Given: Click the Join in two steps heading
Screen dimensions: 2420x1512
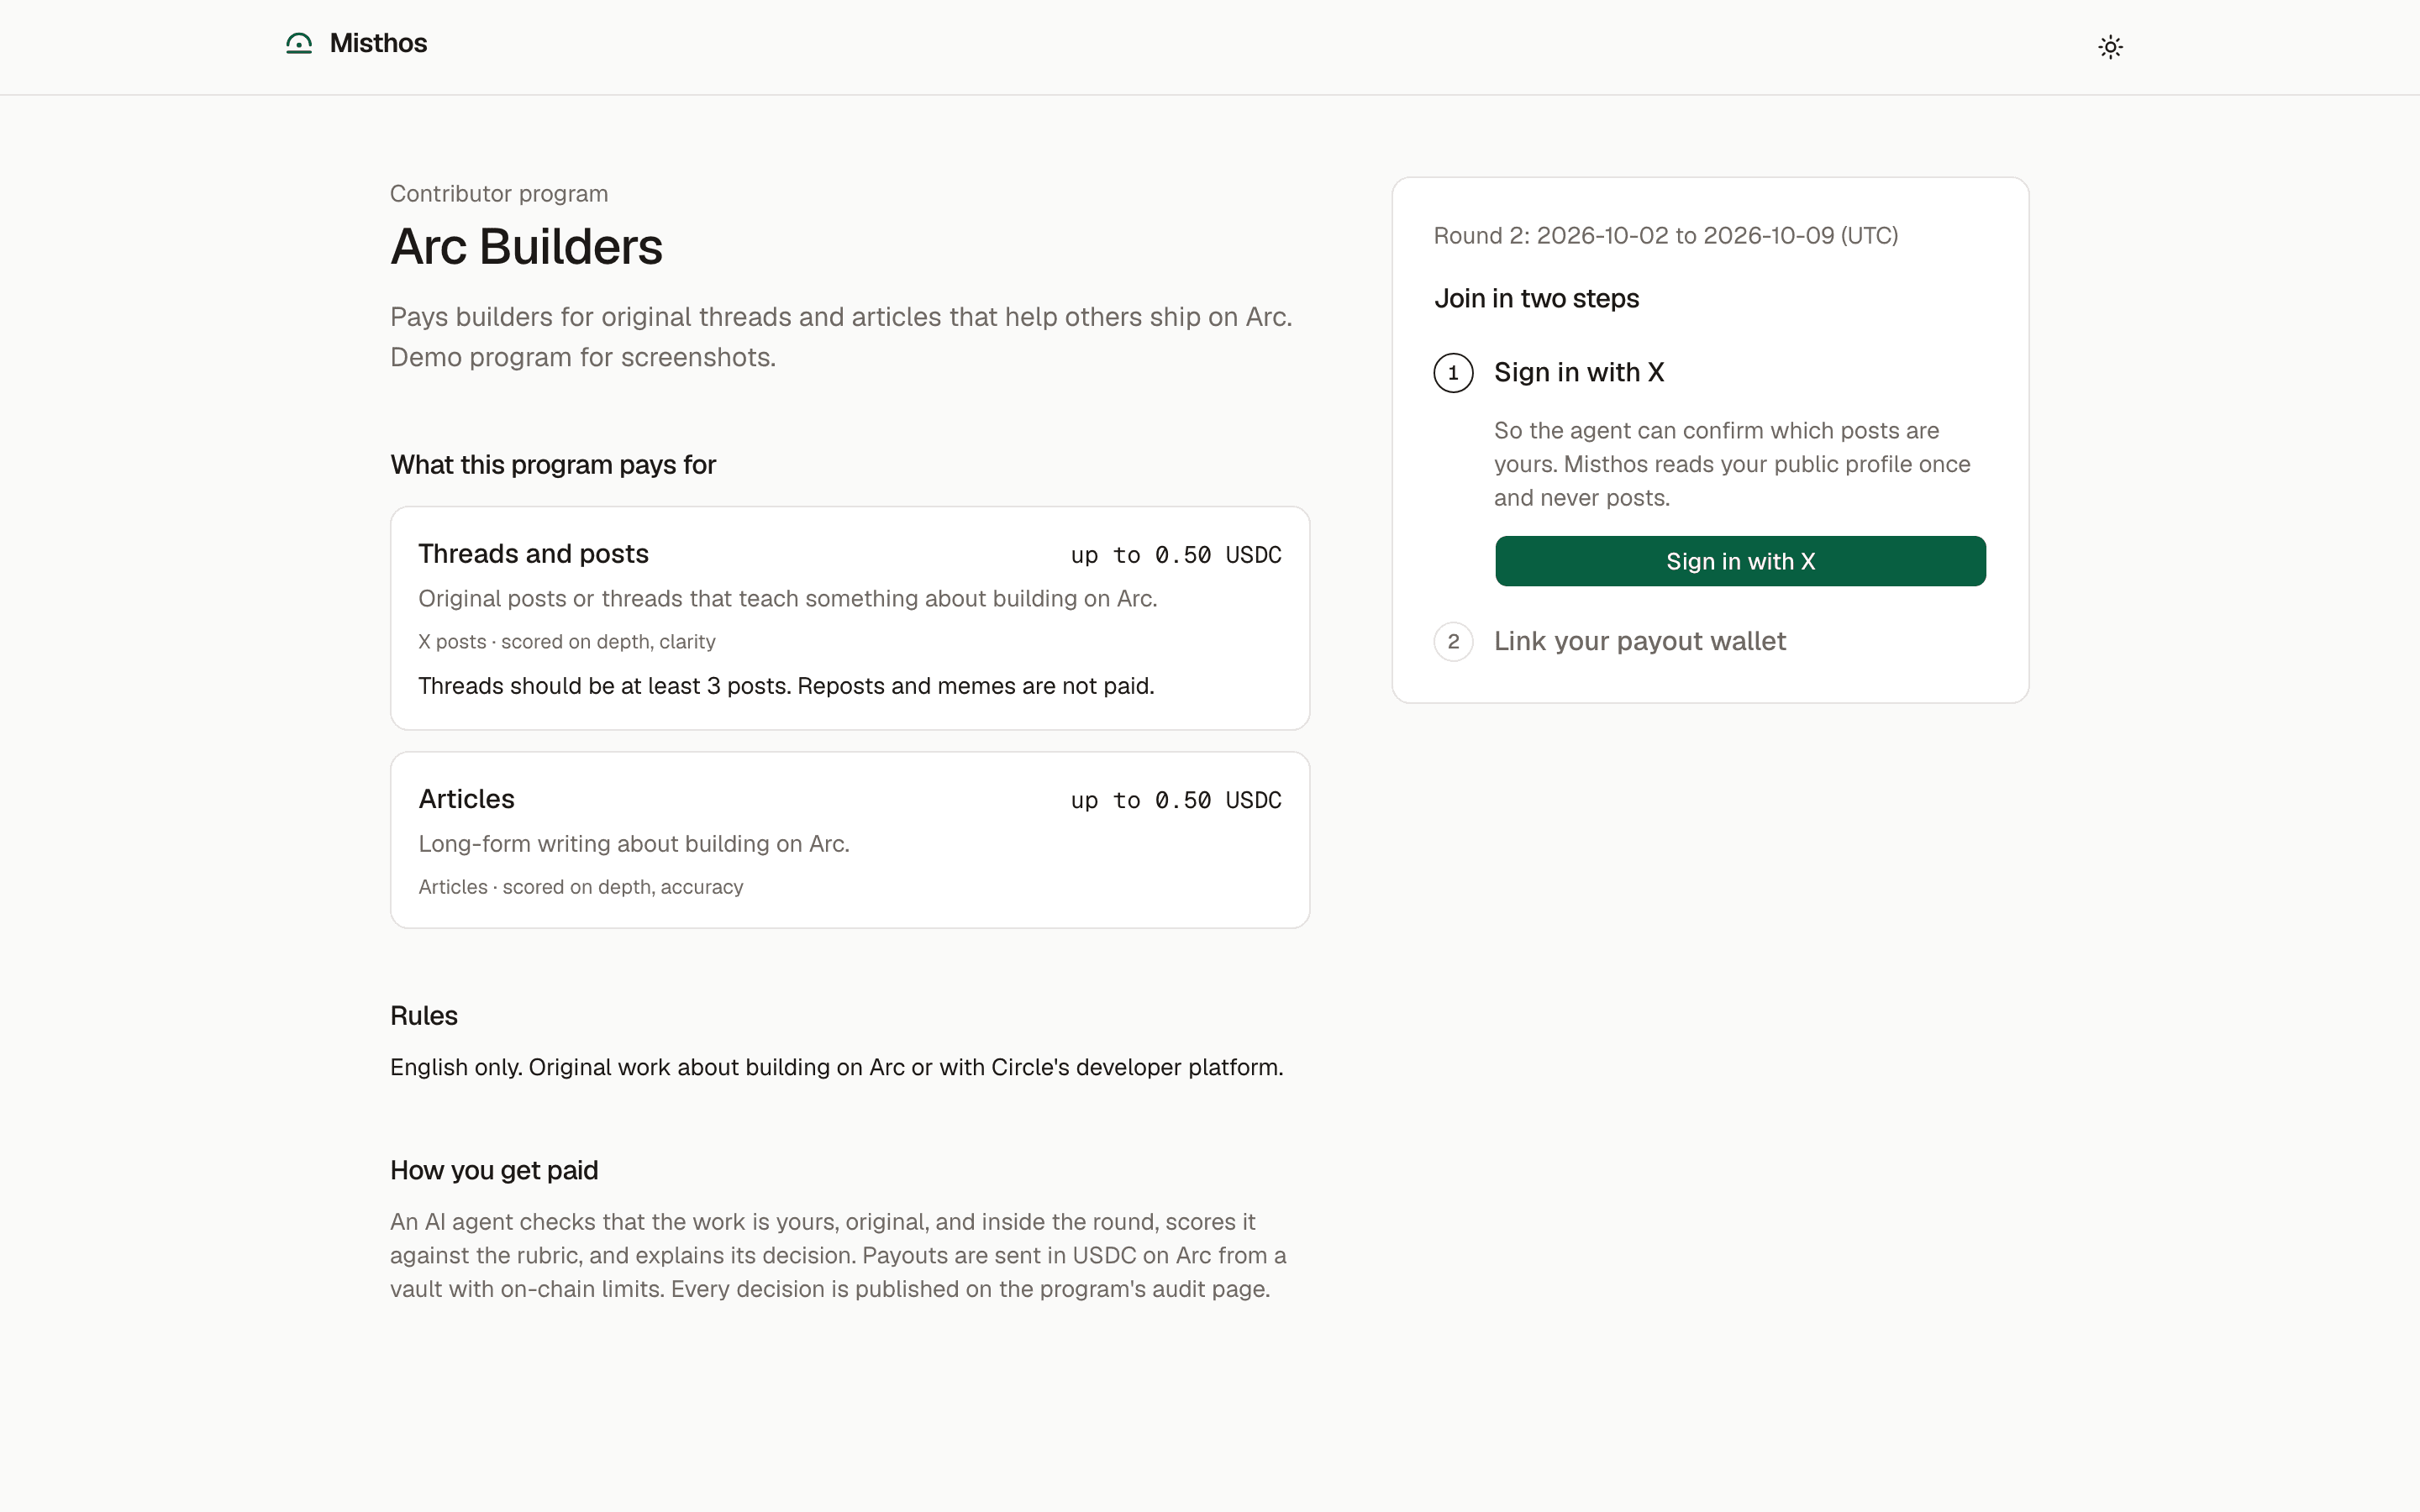Looking at the screenshot, I should point(1536,299).
